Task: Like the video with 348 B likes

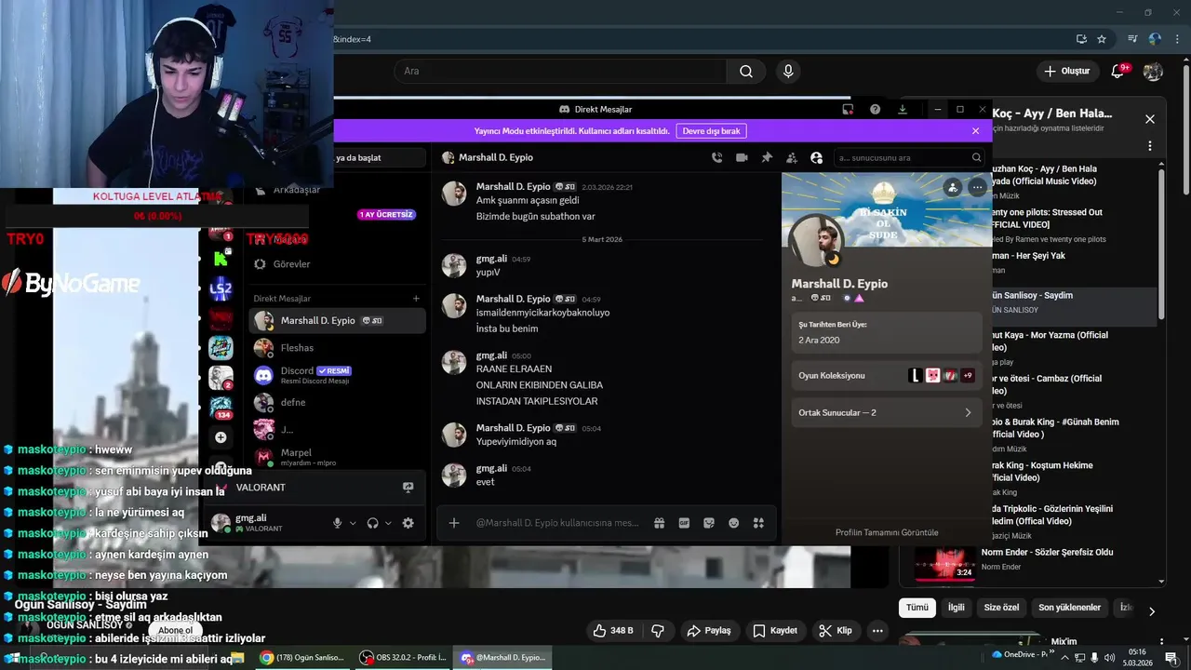Action: 613,631
